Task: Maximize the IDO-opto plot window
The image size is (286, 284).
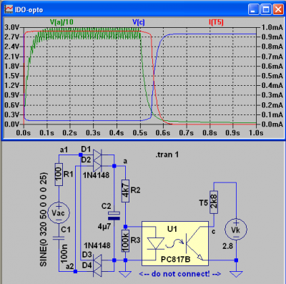Action: pos(265,9)
